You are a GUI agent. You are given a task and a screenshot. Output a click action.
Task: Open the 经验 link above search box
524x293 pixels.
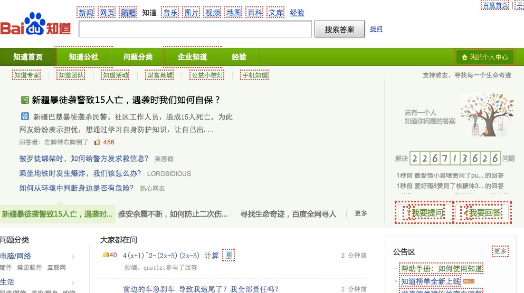pyautogui.click(x=297, y=13)
